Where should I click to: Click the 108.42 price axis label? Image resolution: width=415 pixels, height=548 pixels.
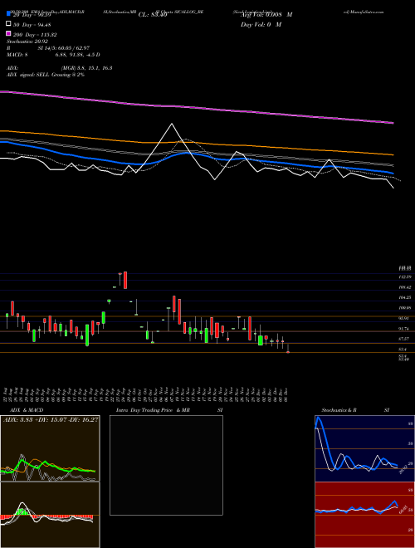405,287
